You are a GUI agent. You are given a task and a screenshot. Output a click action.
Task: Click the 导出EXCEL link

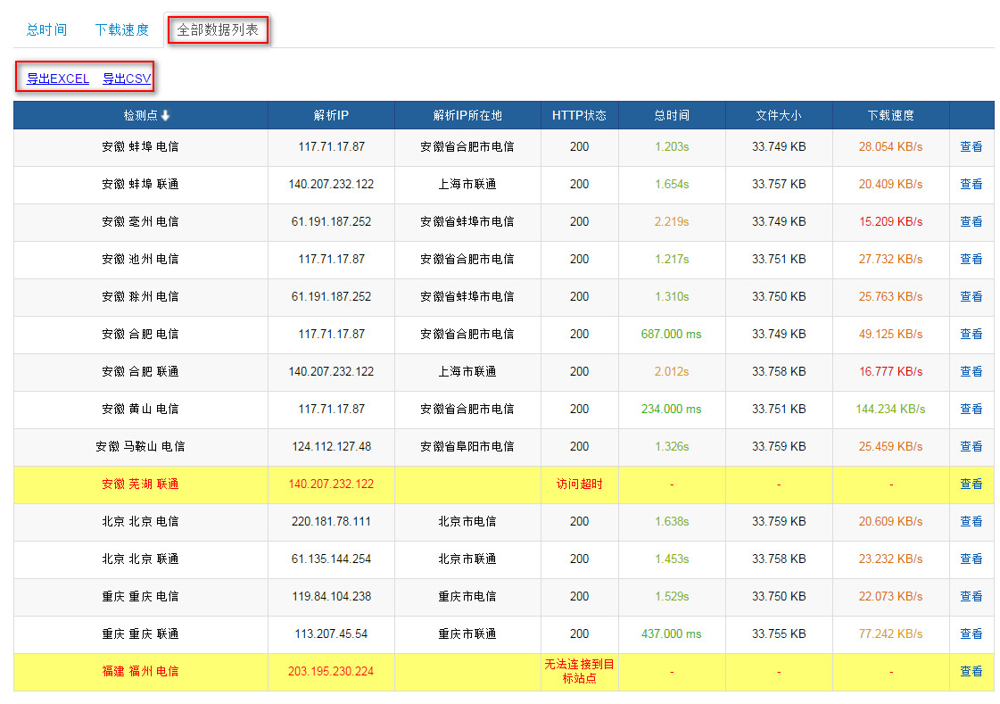click(x=58, y=79)
